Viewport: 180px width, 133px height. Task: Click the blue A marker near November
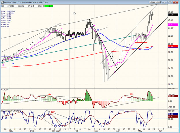pyautogui.click(x=13, y=63)
